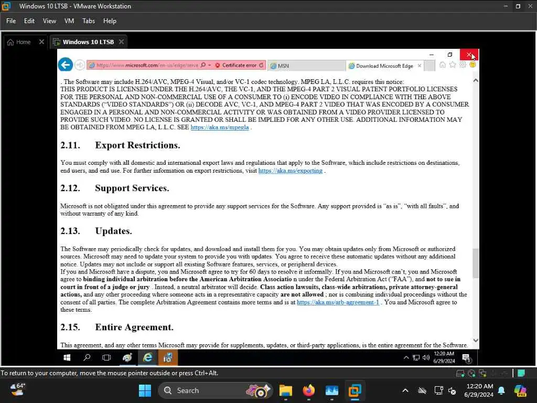Image resolution: width=537 pixels, height=403 pixels.
Task: Open the https://aka.ms/exporting link
Action: 291,171
